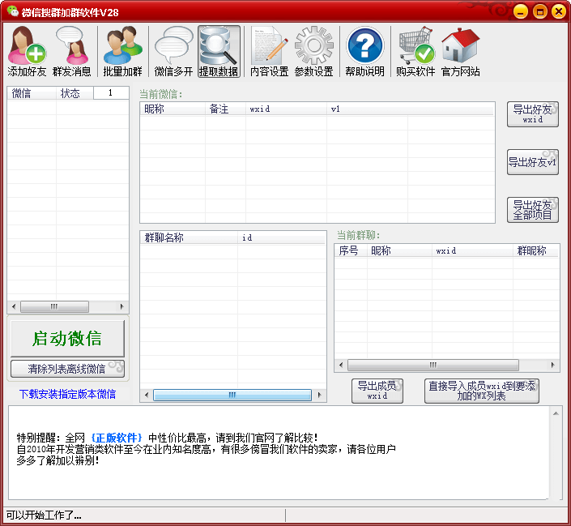Click 直接导入成员wxid到要添加的WX列表 button
The image size is (571, 526).
pyautogui.click(x=482, y=391)
